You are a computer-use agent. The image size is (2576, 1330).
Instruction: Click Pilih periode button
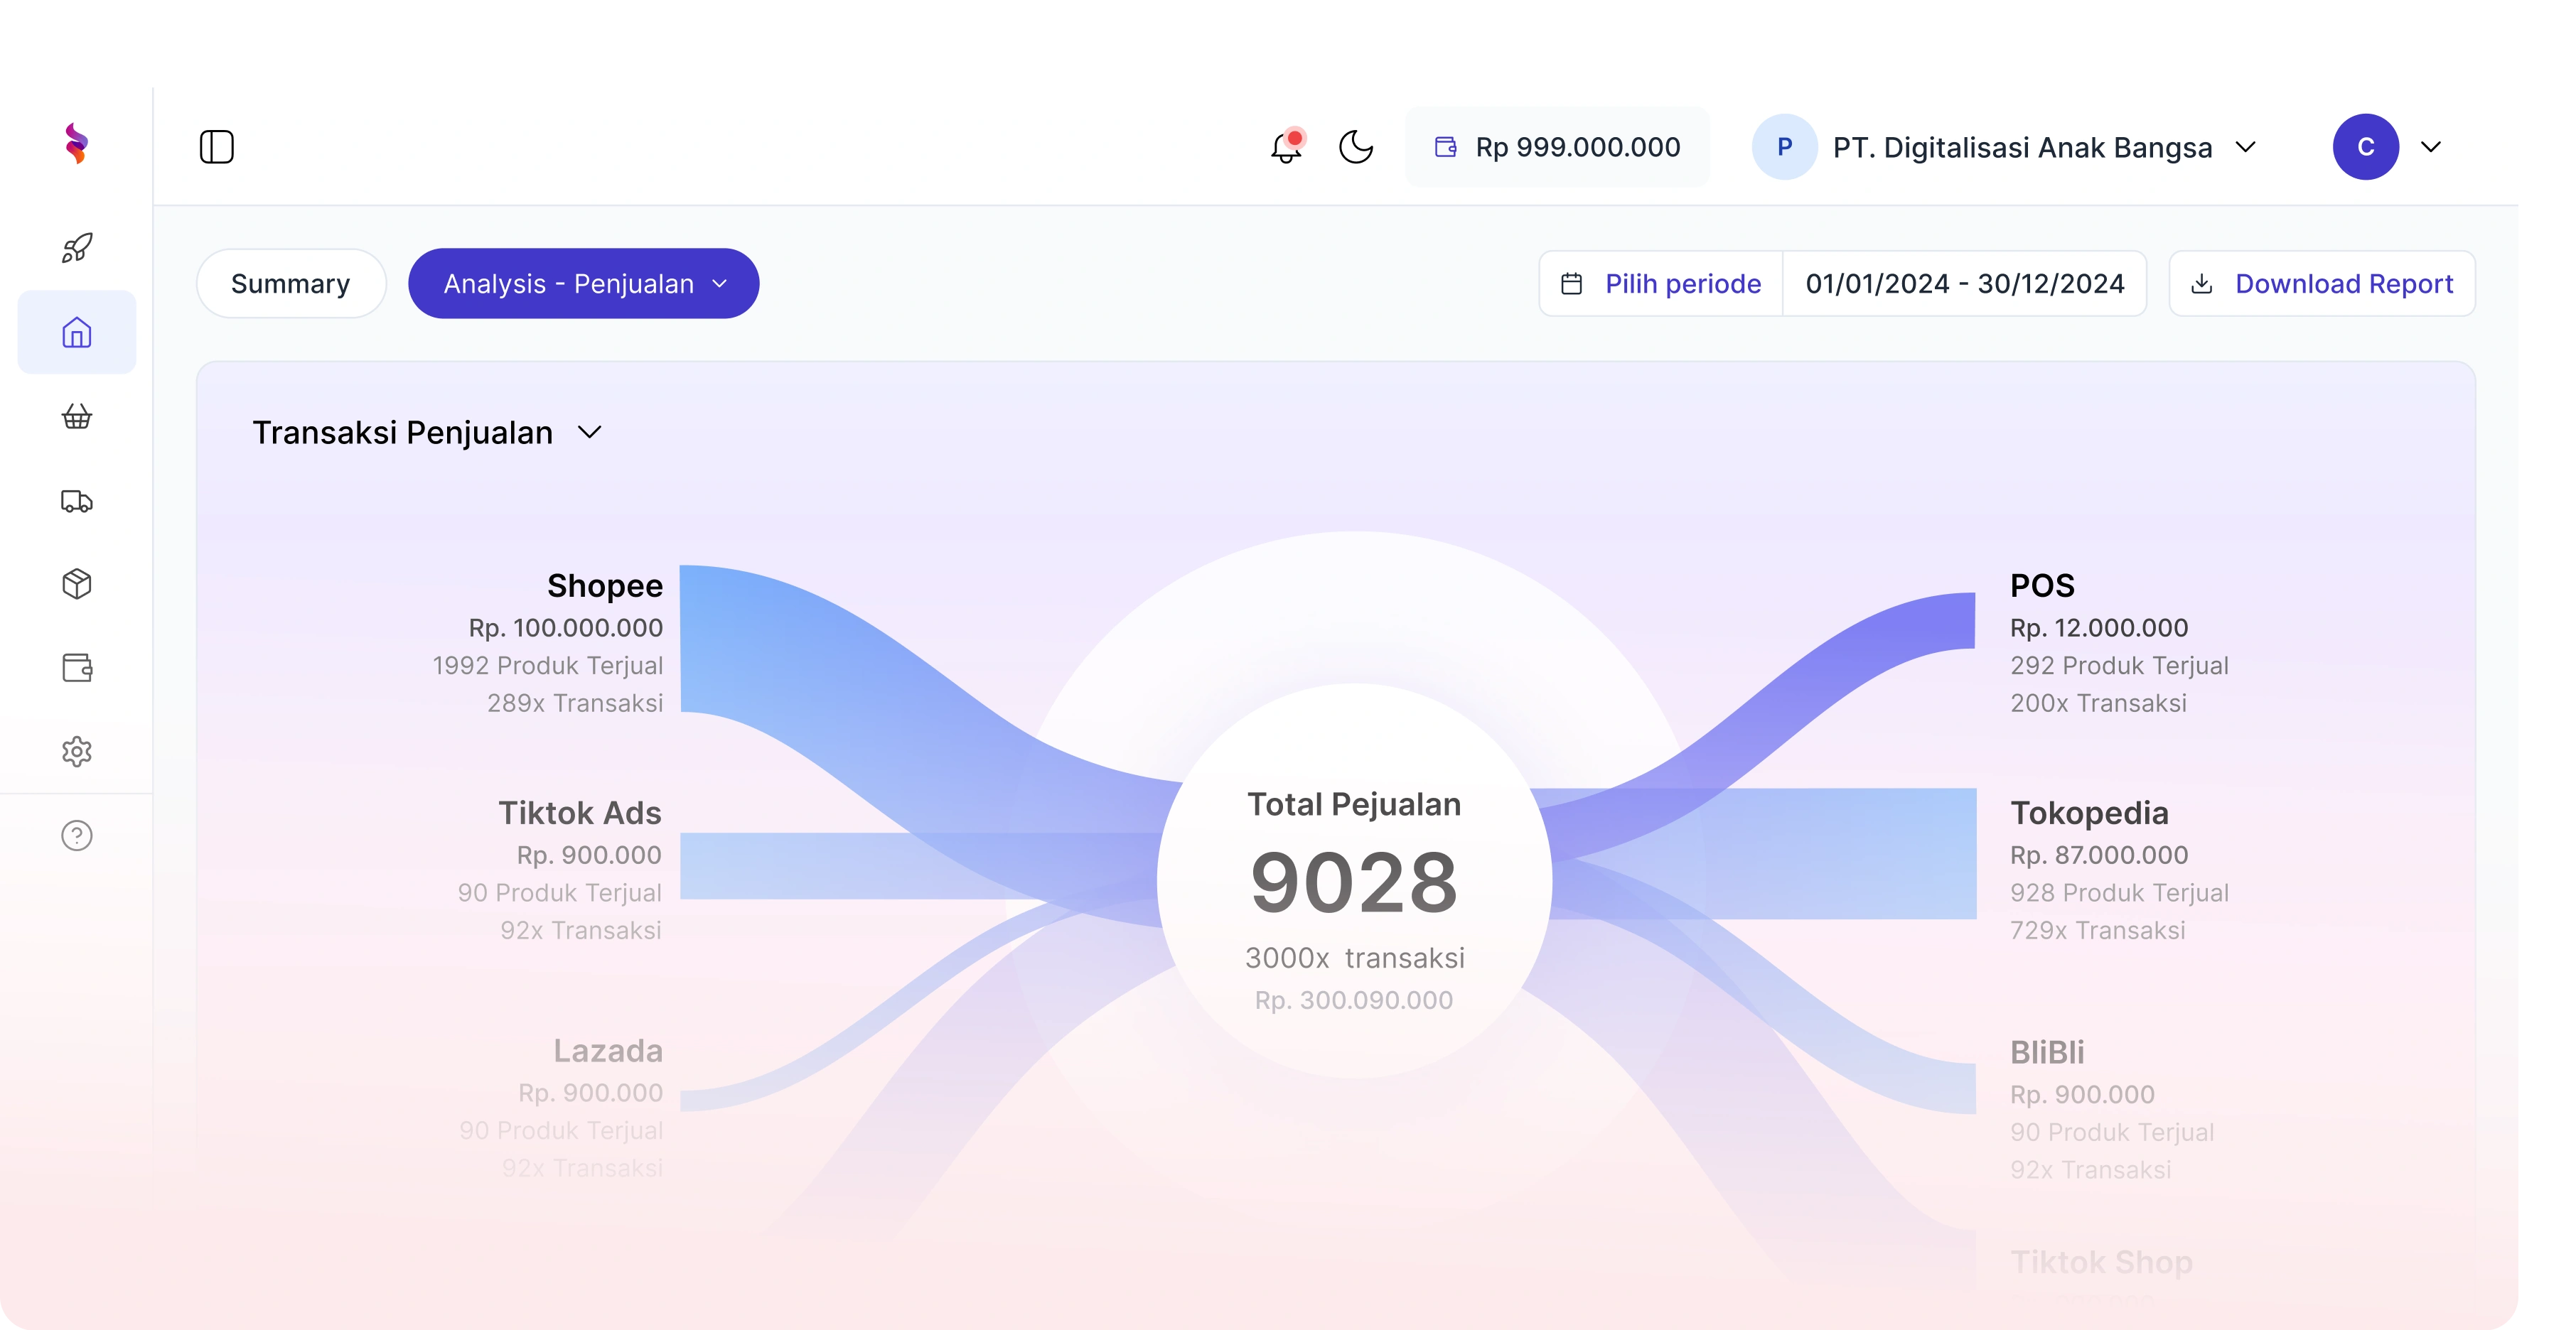coord(1661,283)
